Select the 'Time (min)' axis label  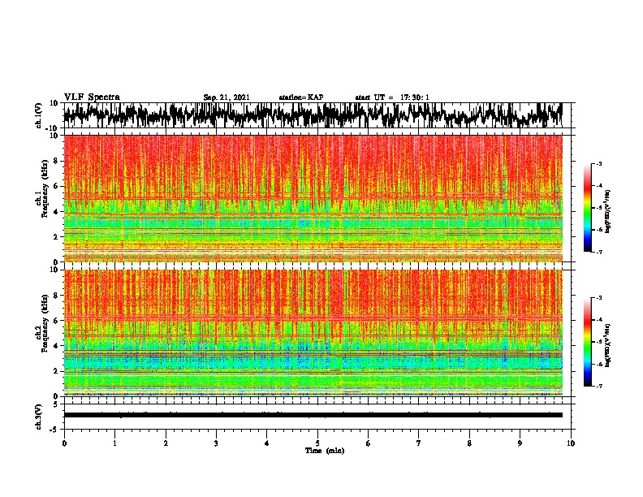pyautogui.click(x=325, y=451)
